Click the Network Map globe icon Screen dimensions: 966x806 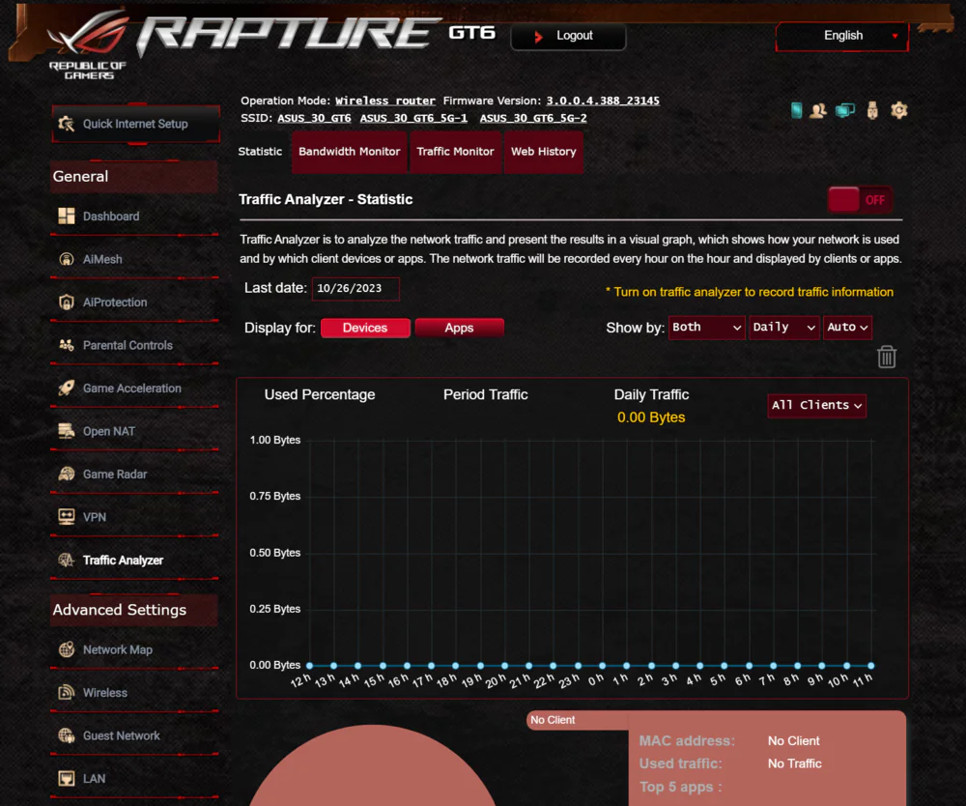[67, 649]
